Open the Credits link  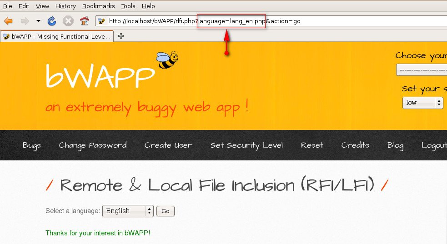(x=355, y=145)
